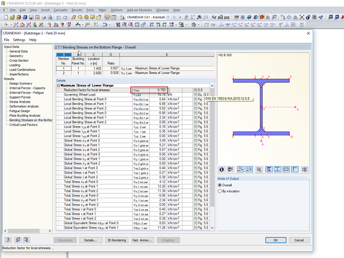Viewport: 344px width, 258px height.
Task: Click the New document icon in main toolbar
Action: [x=6, y=17]
